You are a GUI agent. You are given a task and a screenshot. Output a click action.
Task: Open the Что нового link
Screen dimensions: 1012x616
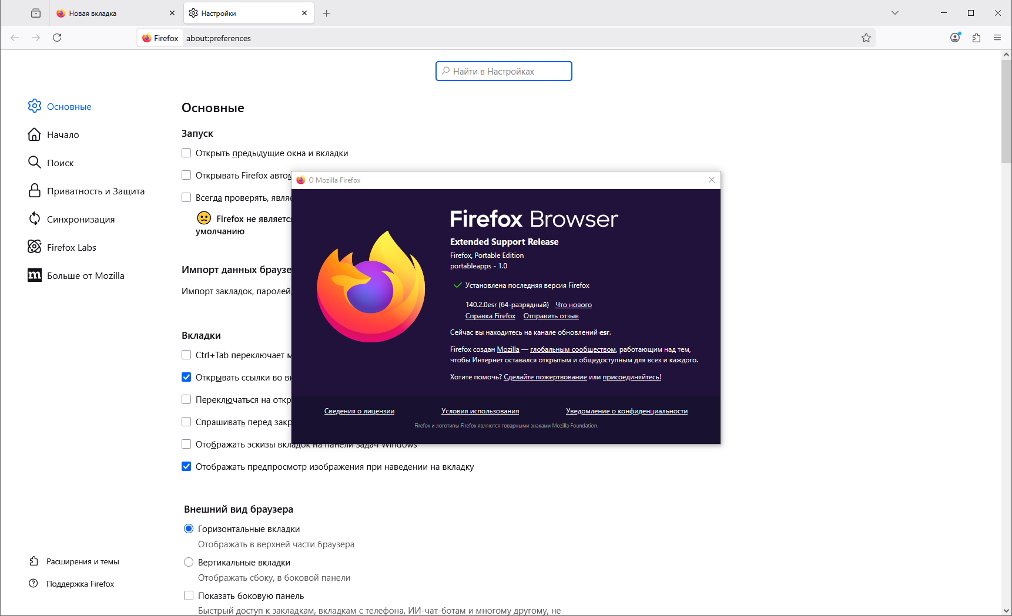point(574,305)
